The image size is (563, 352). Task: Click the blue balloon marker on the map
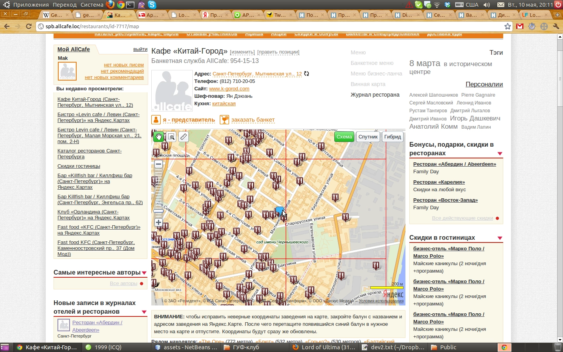click(x=280, y=212)
